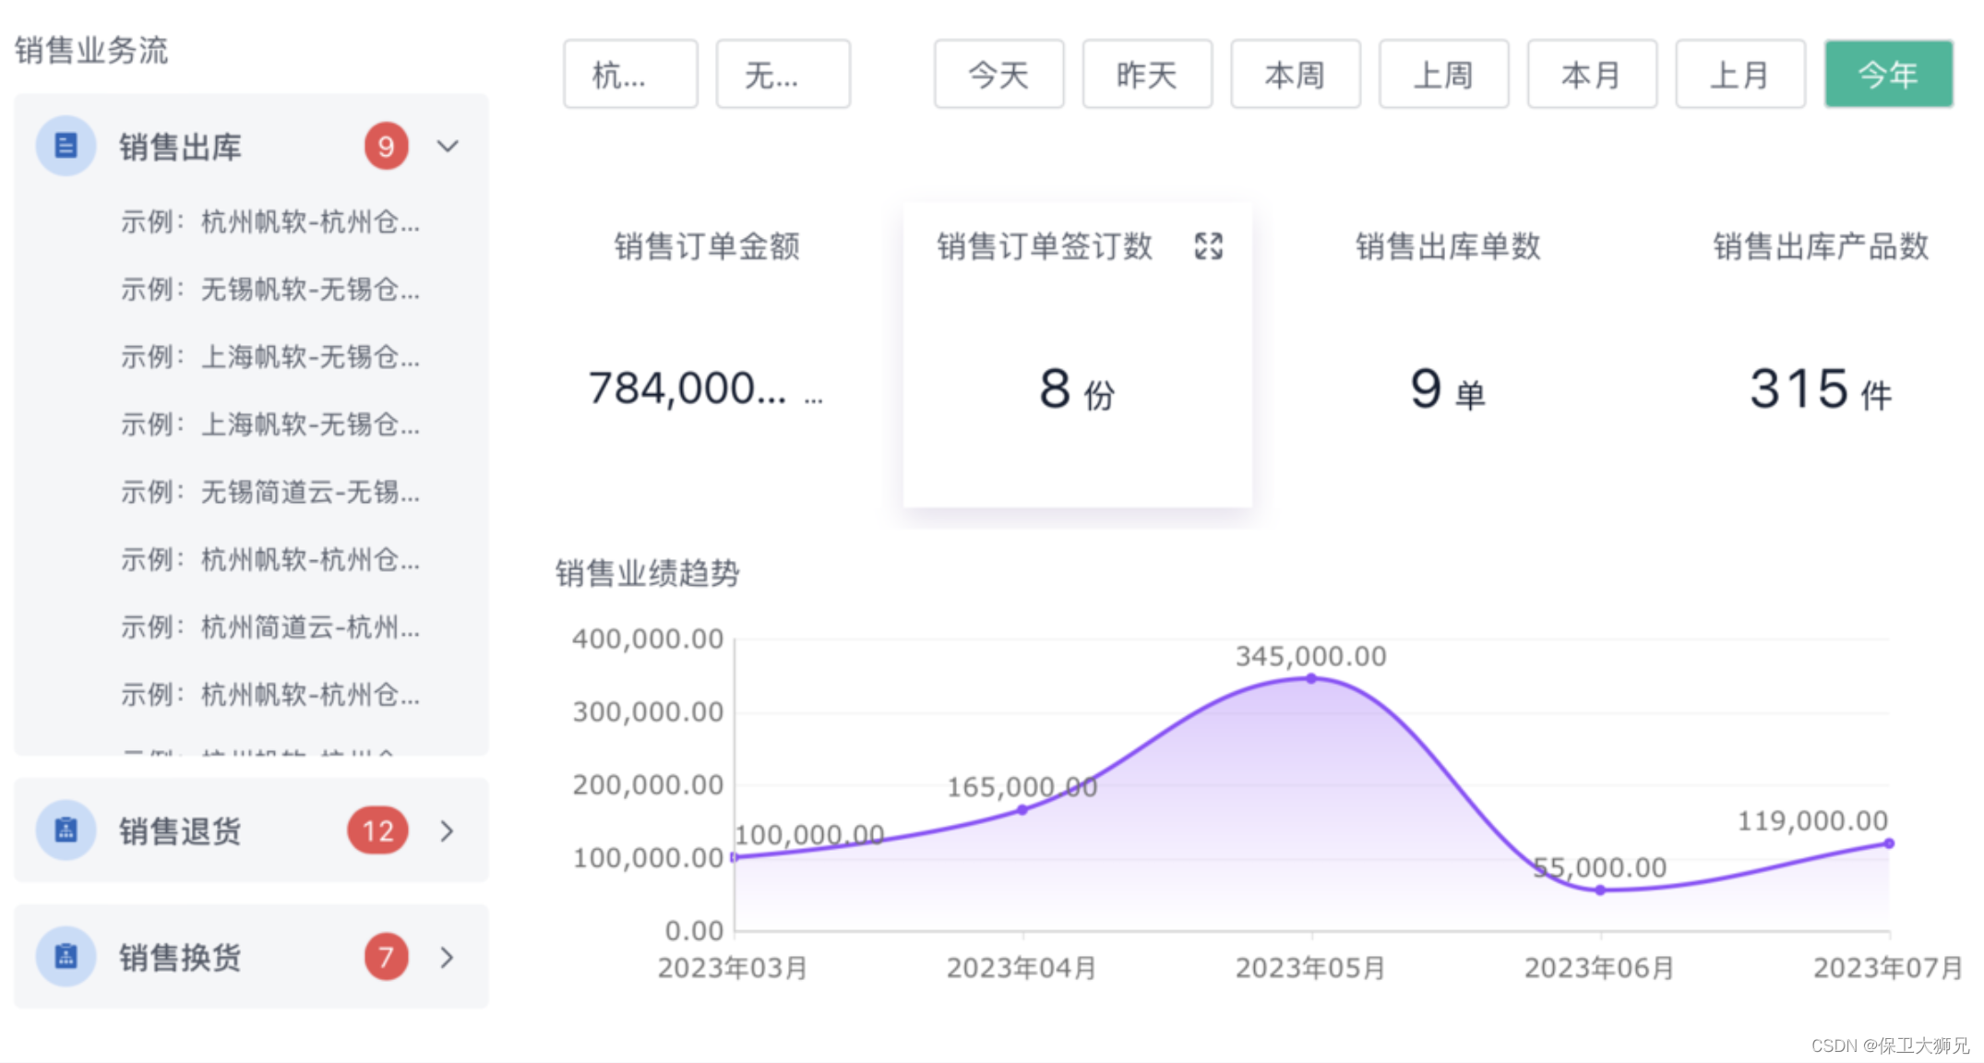Click the 销售退货 blue icon
Viewport: 1984px width, 1063px height.
(66, 830)
